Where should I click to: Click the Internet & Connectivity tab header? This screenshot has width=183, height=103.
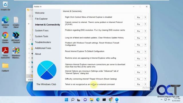tap(72, 11)
